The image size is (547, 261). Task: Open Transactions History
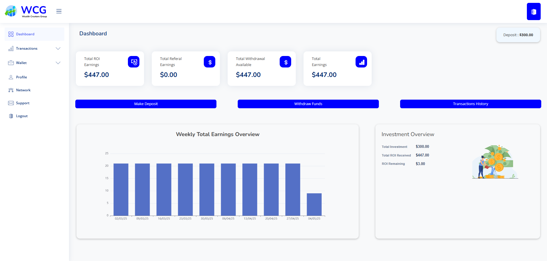tap(470, 104)
